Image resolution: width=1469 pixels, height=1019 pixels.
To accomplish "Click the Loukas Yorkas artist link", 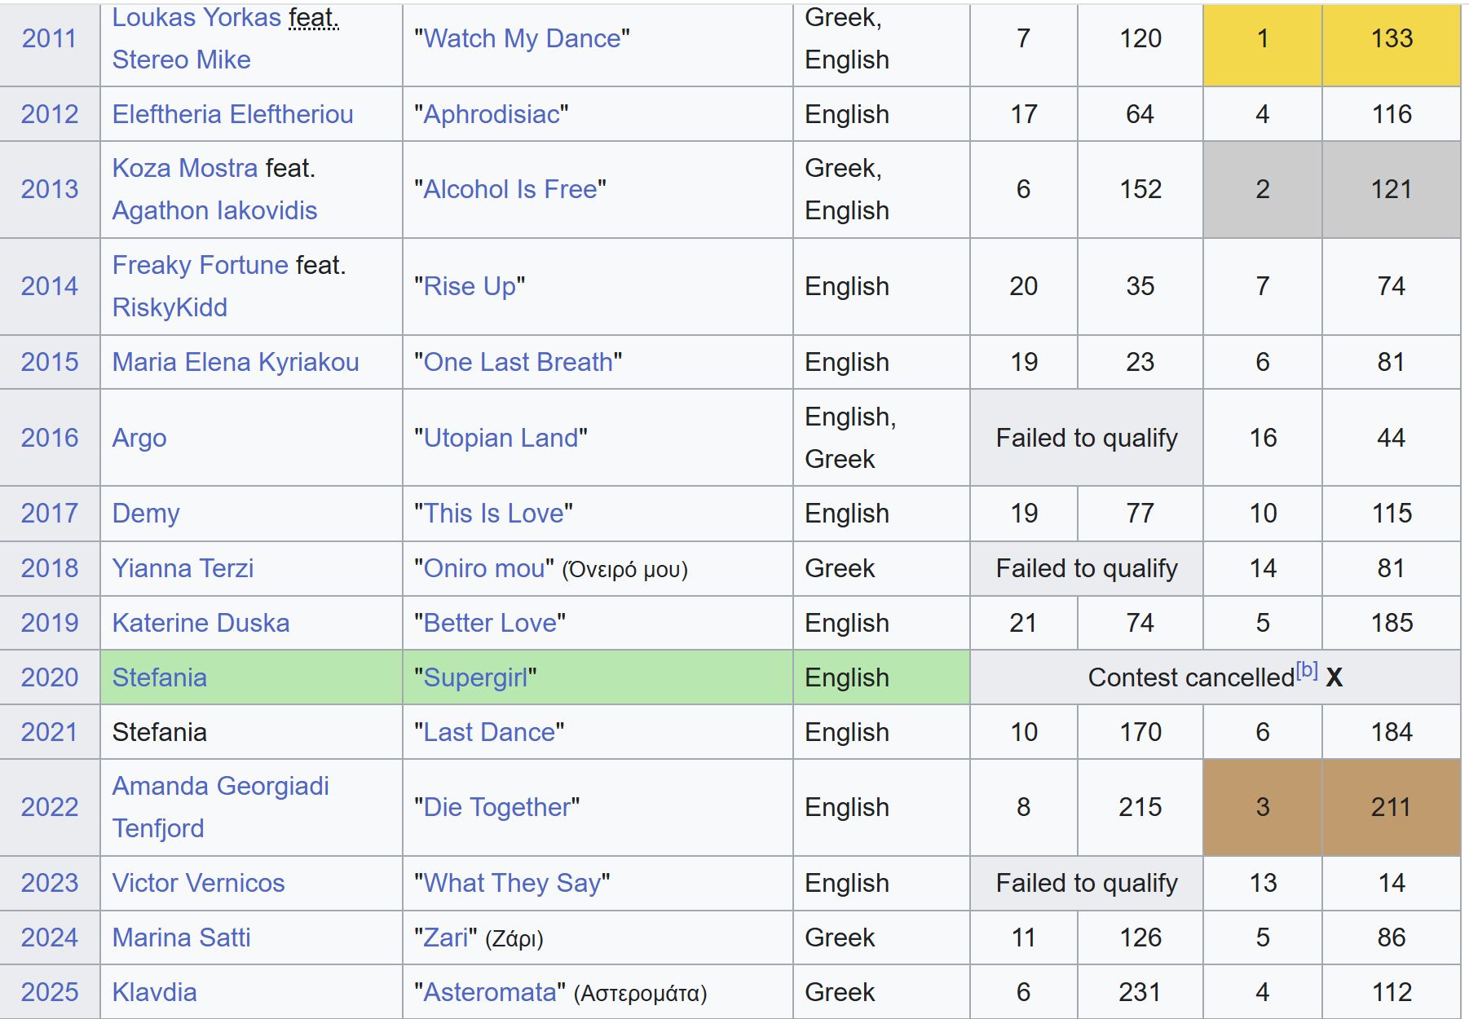I will [196, 17].
